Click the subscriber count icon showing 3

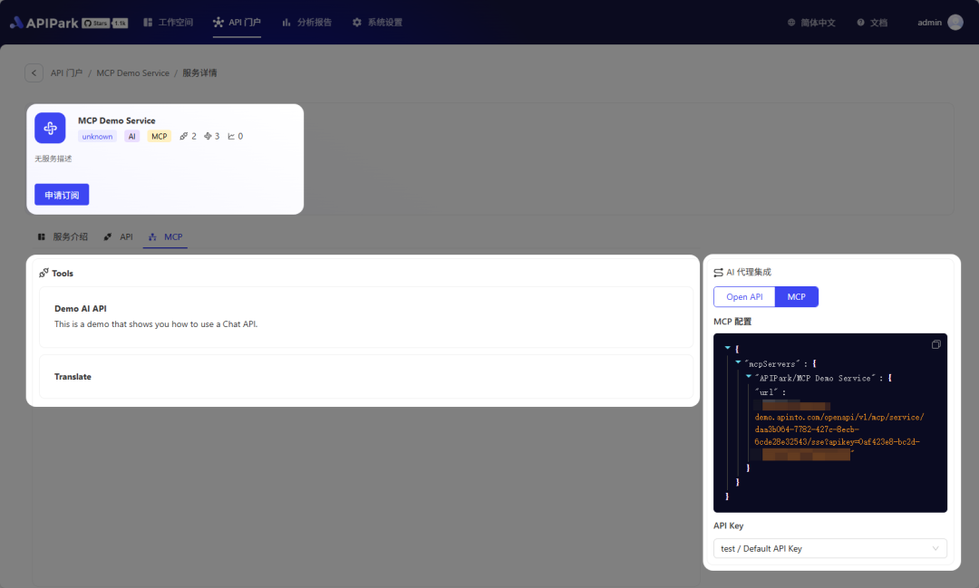click(208, 136)
